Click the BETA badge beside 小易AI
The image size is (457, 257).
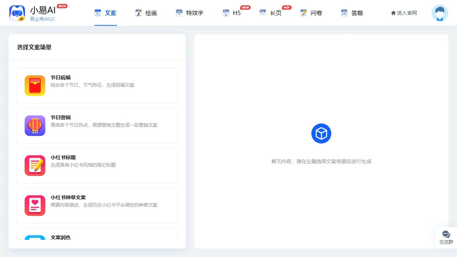(x=62, y=6)
